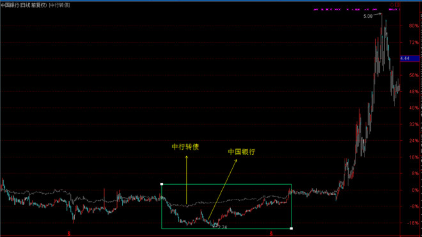The image size is (422, 237).
Task: Click the red diamond icon above the price axis
Action: tap(392, 5)
